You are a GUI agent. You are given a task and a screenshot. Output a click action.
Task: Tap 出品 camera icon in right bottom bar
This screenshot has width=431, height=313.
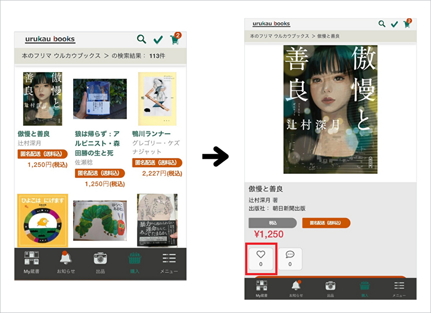tap(330, 289)
